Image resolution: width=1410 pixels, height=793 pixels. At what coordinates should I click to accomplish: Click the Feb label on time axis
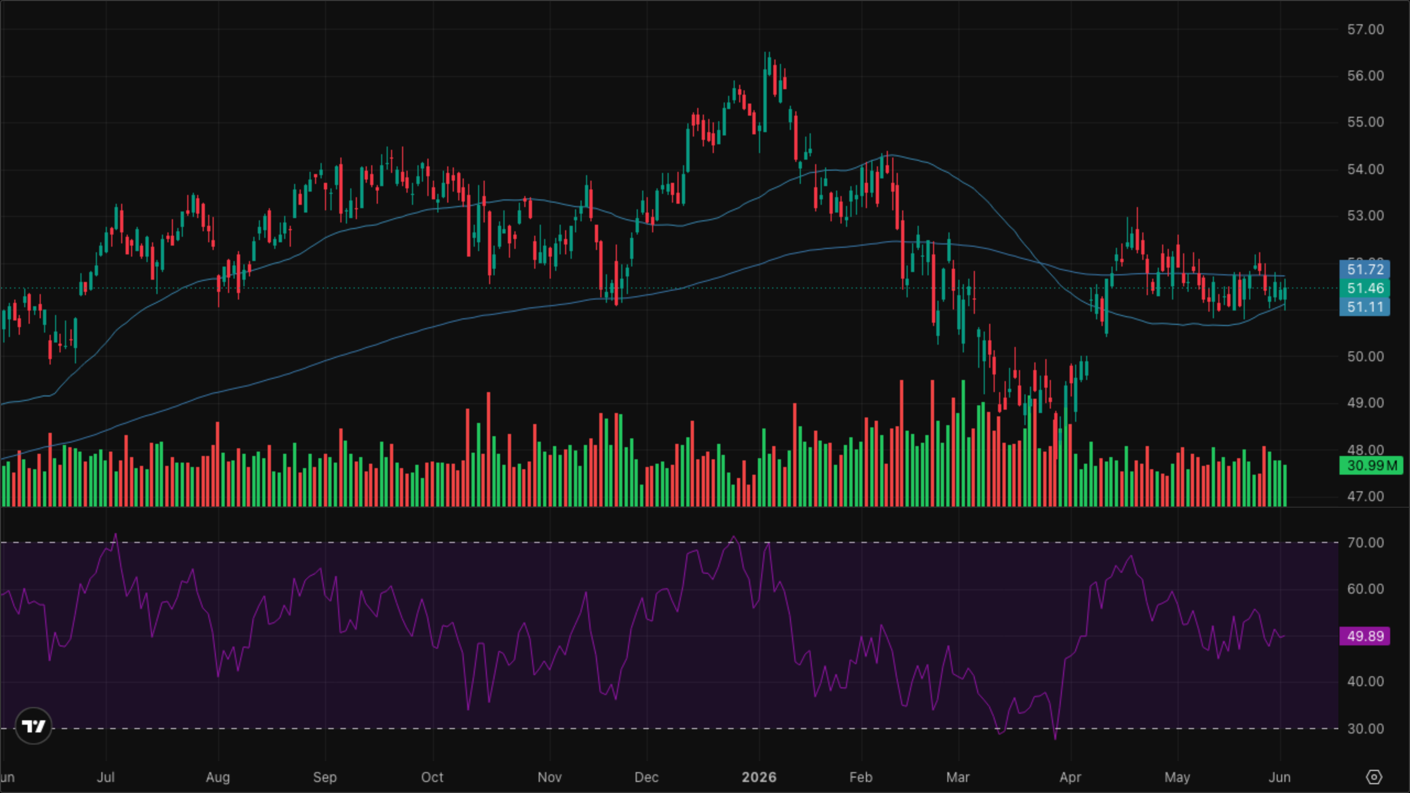[x=861, y=777]
